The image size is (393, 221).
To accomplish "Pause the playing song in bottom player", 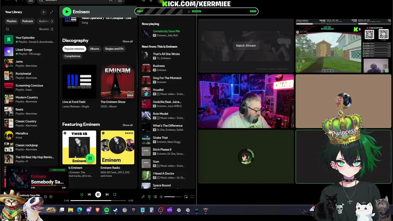I will tap(98, 194).
